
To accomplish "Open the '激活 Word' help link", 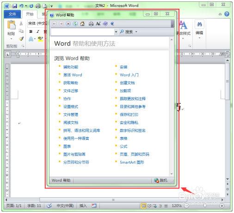I will pyautogui.click(x=73, y=75).
